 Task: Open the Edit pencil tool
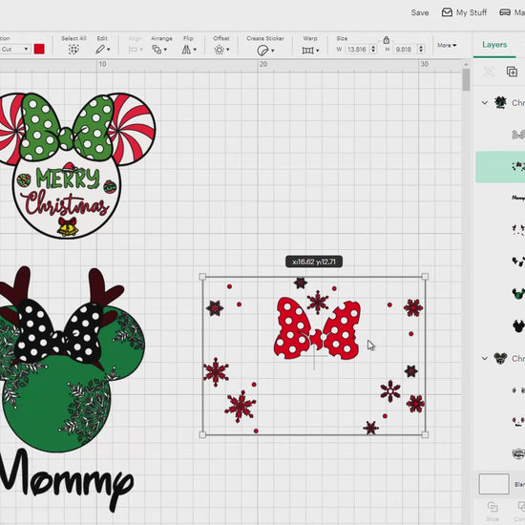100,50
